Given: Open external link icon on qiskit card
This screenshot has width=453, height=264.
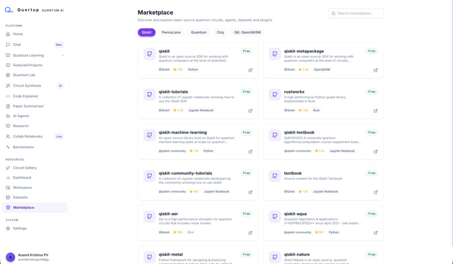Looking at the screenshot, I should (x=250, y=70).
